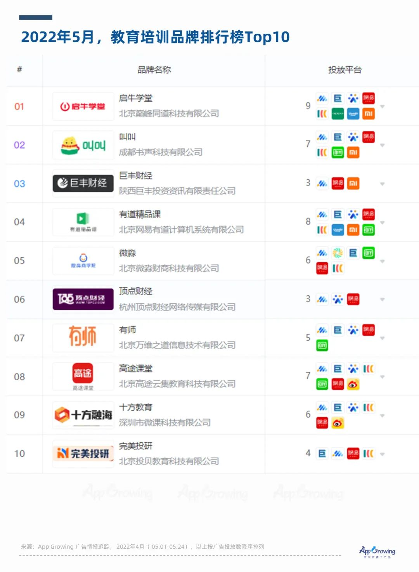Open the 巨丰财经 dark logo thumbnail
This screenshot has width=419, height=572.
(x=83, y=183)
